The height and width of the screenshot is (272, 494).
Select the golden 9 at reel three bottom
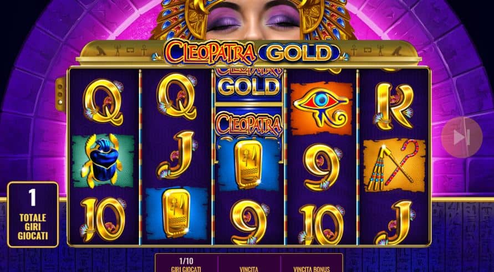pos(249,222)
